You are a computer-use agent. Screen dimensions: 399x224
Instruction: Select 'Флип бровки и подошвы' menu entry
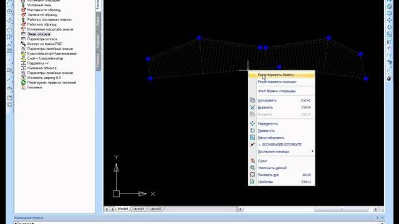pos(281,91)
